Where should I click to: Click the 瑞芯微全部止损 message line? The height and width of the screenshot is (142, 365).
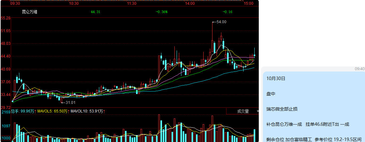pyautogui.click(x=282, y=109)
